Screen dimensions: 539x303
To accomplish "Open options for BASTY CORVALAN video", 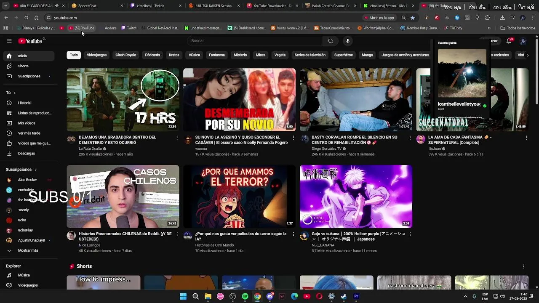I will (410, 138).
